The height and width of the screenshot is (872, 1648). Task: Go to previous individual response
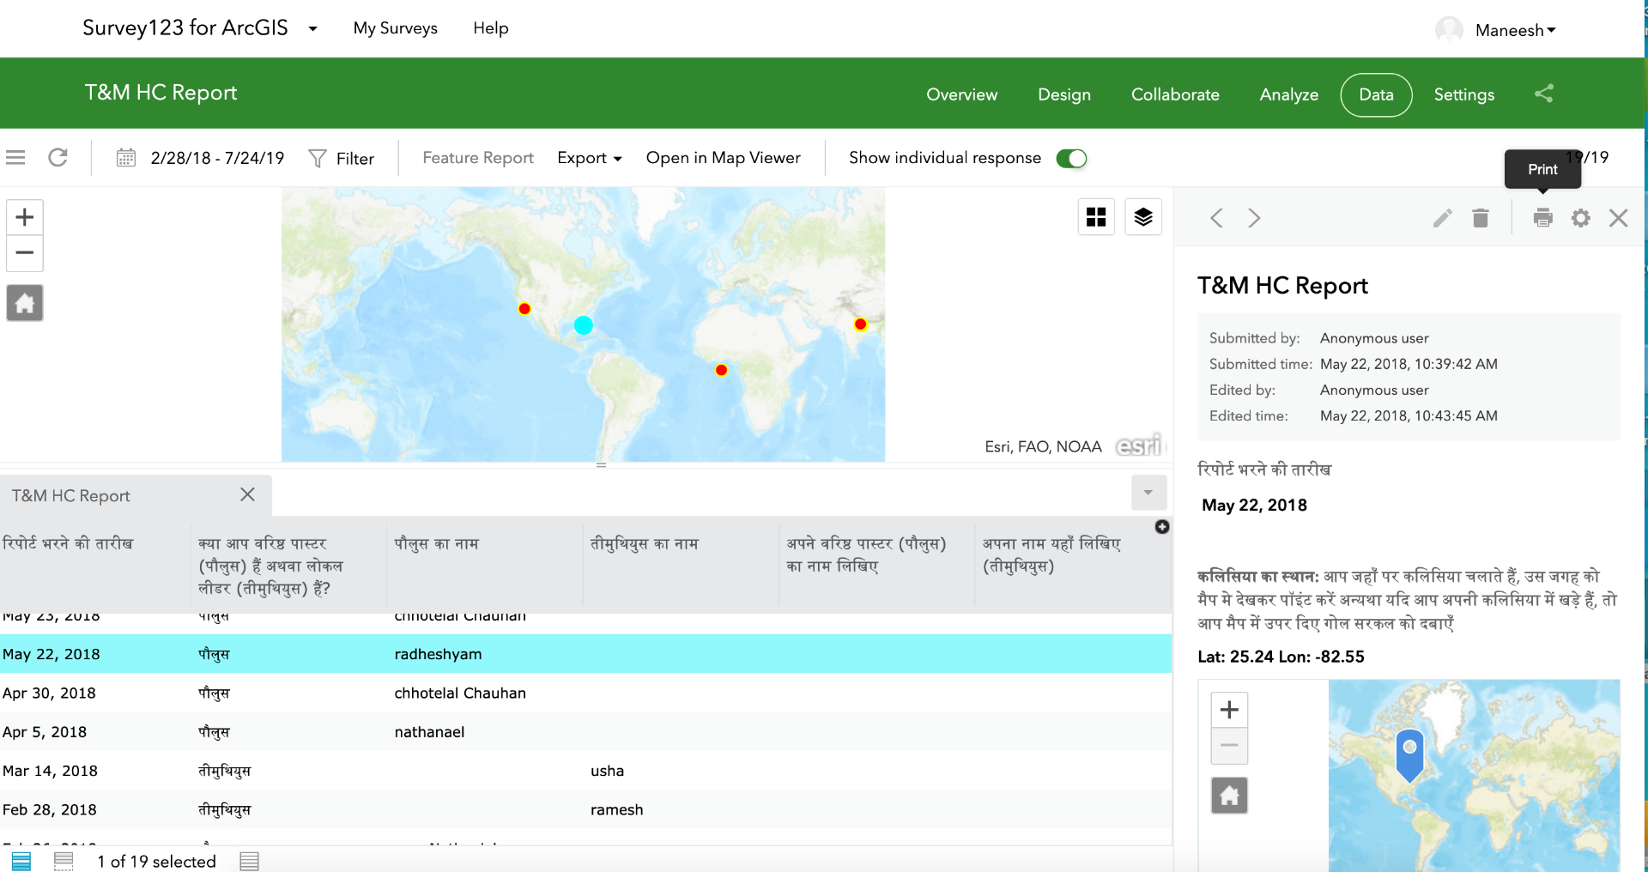point(1216,218)
